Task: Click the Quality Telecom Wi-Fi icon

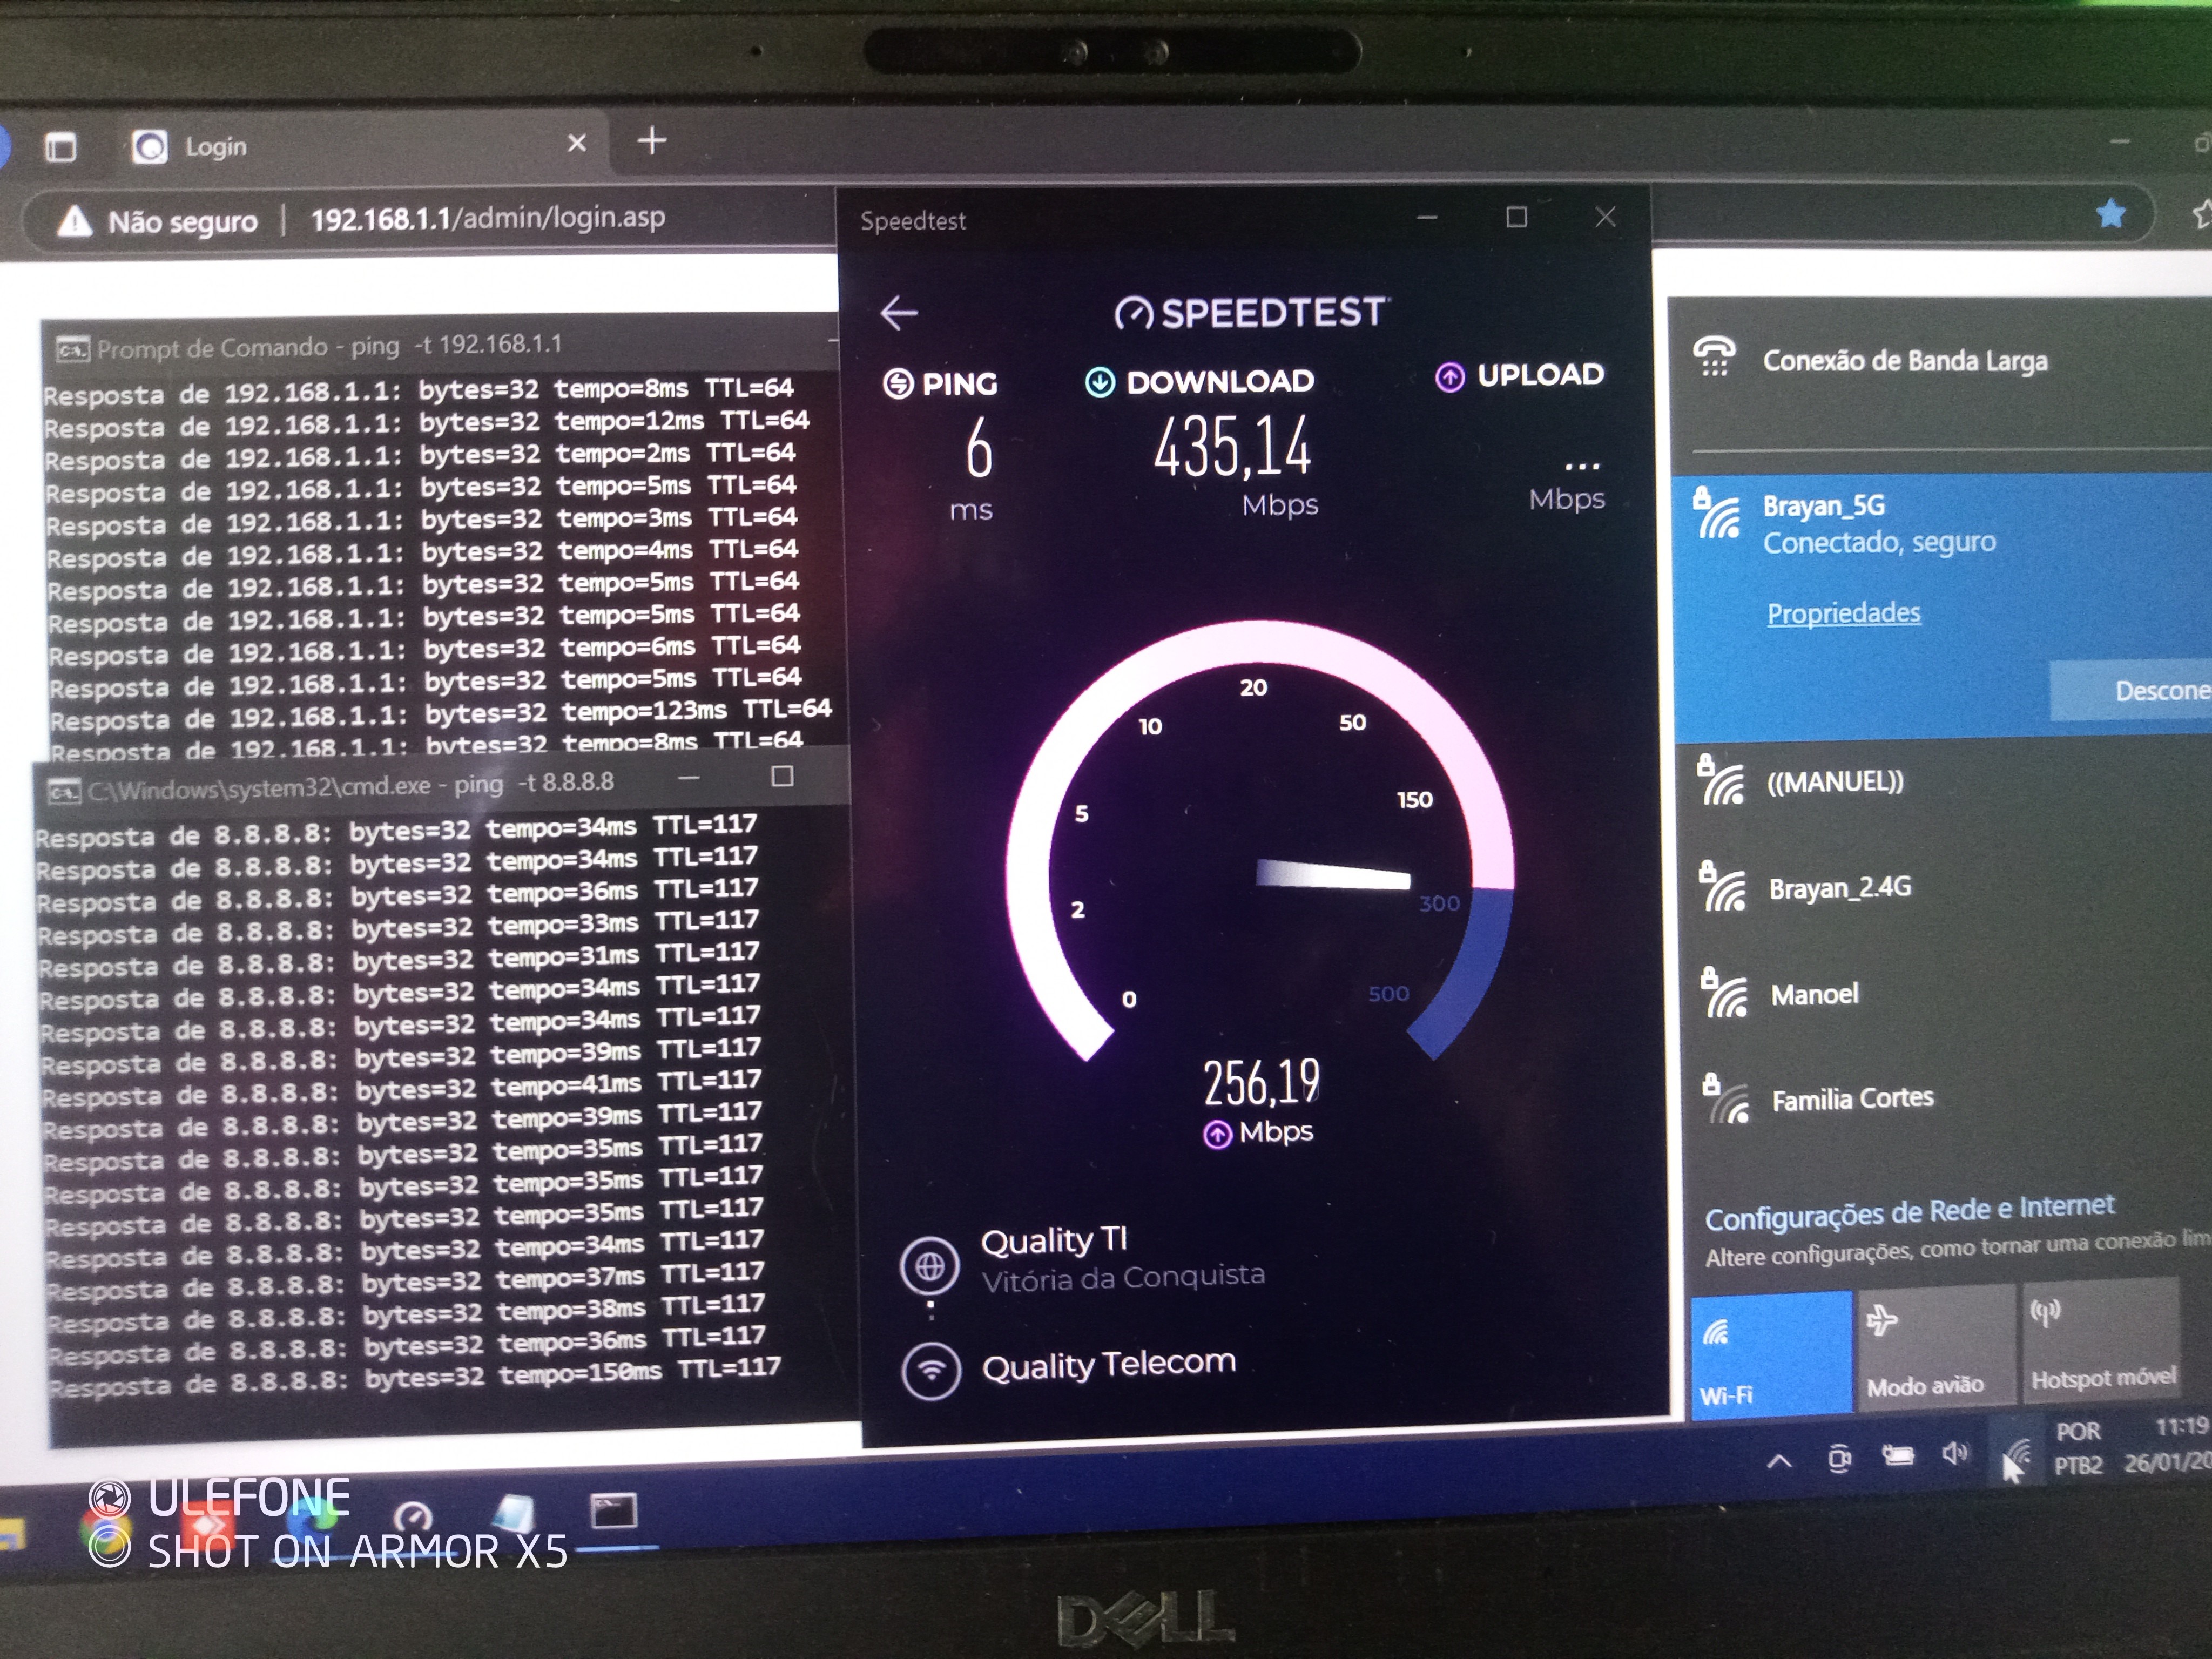Action: tap(931, 1370)
